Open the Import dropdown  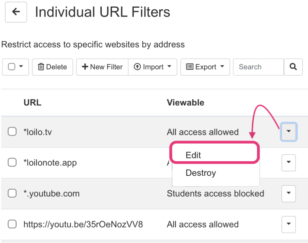tap(153, 67)
